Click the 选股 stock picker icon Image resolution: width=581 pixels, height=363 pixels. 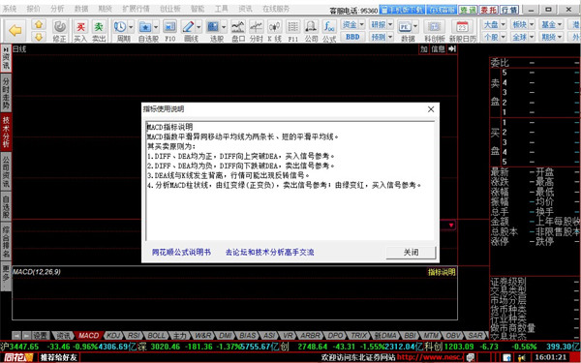(213, 27)
